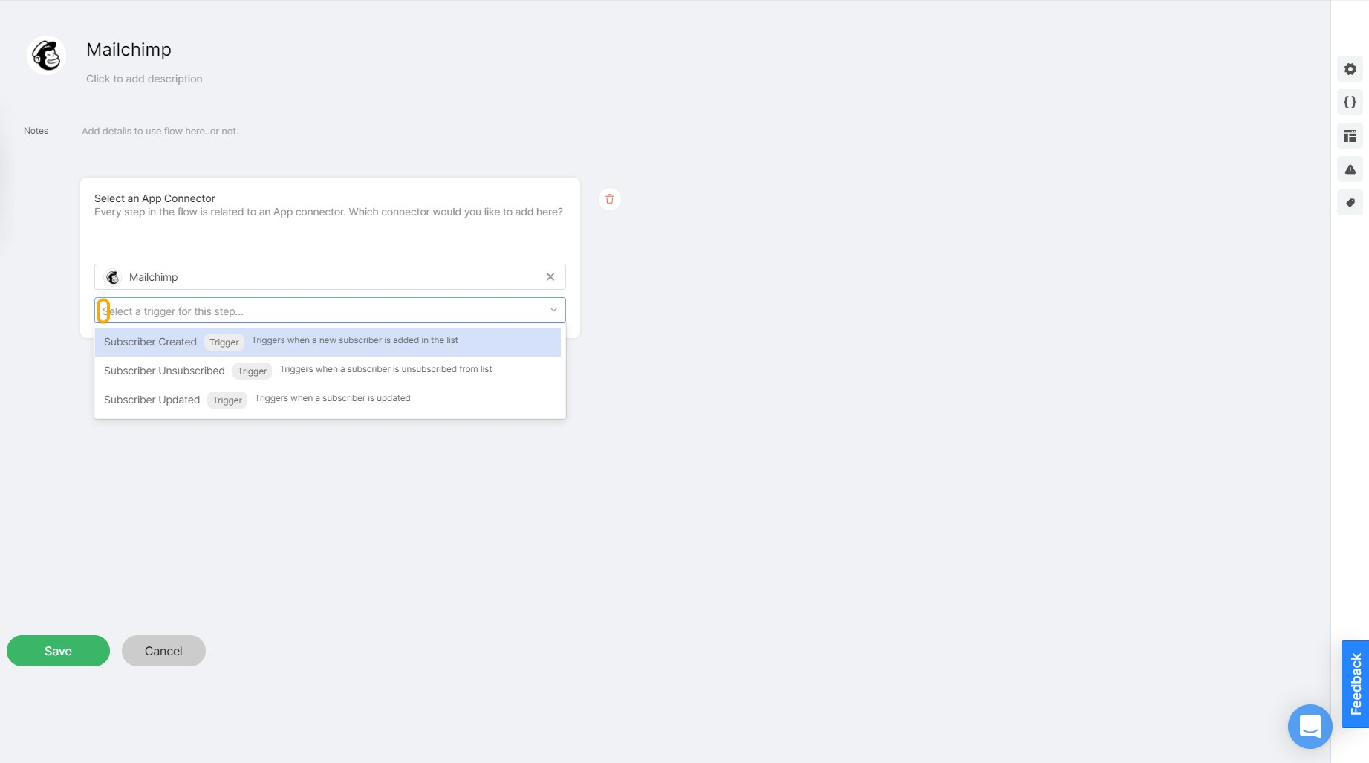Open the warning triangle alerts panel

(1350, 169)
